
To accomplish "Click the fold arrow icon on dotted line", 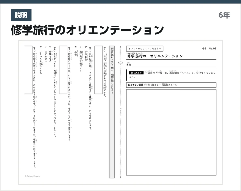I will point(121,63).
